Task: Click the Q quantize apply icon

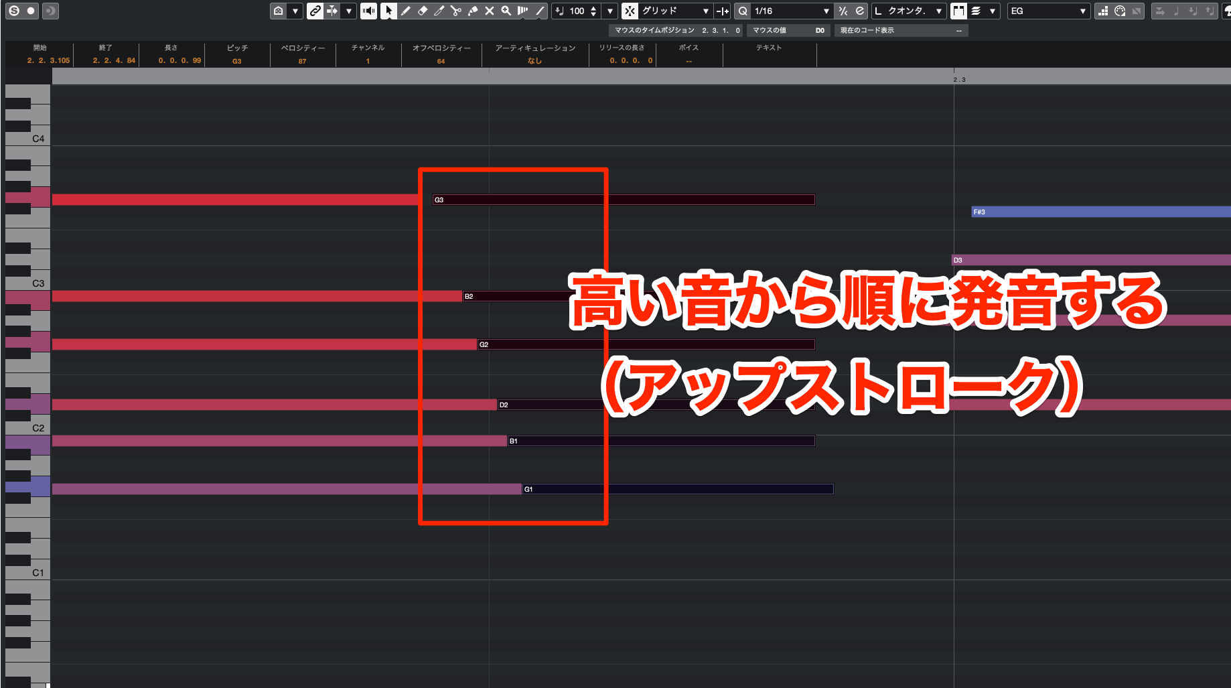Action: tap(743, 11)
